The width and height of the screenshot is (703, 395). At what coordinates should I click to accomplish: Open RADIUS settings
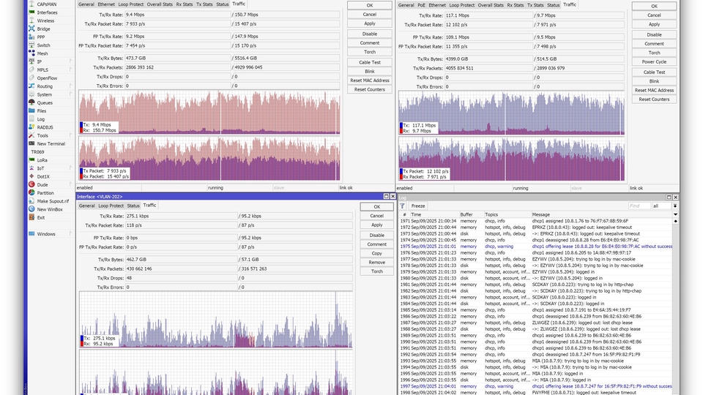click(45, 127)
